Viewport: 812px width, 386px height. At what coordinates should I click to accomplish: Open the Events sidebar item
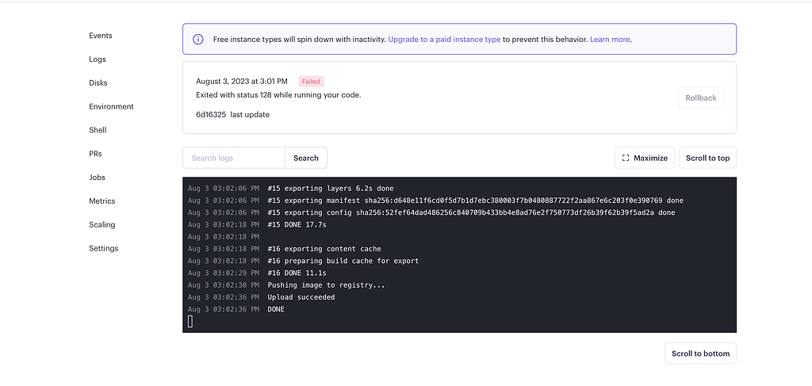pos(101,36)
